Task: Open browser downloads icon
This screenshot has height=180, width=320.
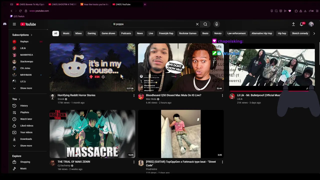Action: (305, 11)
